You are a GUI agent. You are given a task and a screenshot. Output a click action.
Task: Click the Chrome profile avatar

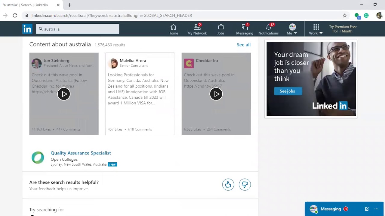coord(379,15)
